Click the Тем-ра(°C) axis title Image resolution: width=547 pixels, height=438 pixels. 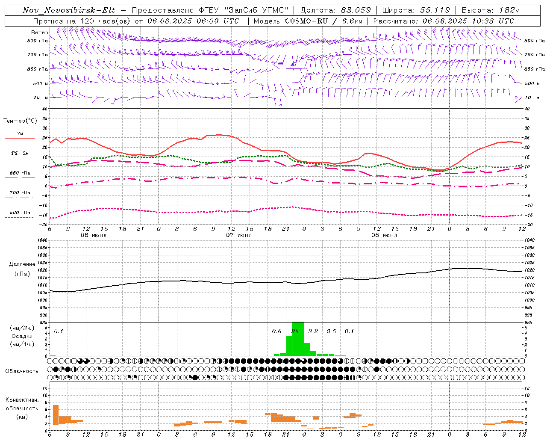tap(20, 121)
